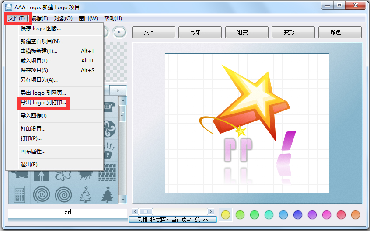Select the calculator shape icon
Viewport: 370px width, 231px height.
coord(19,194)
